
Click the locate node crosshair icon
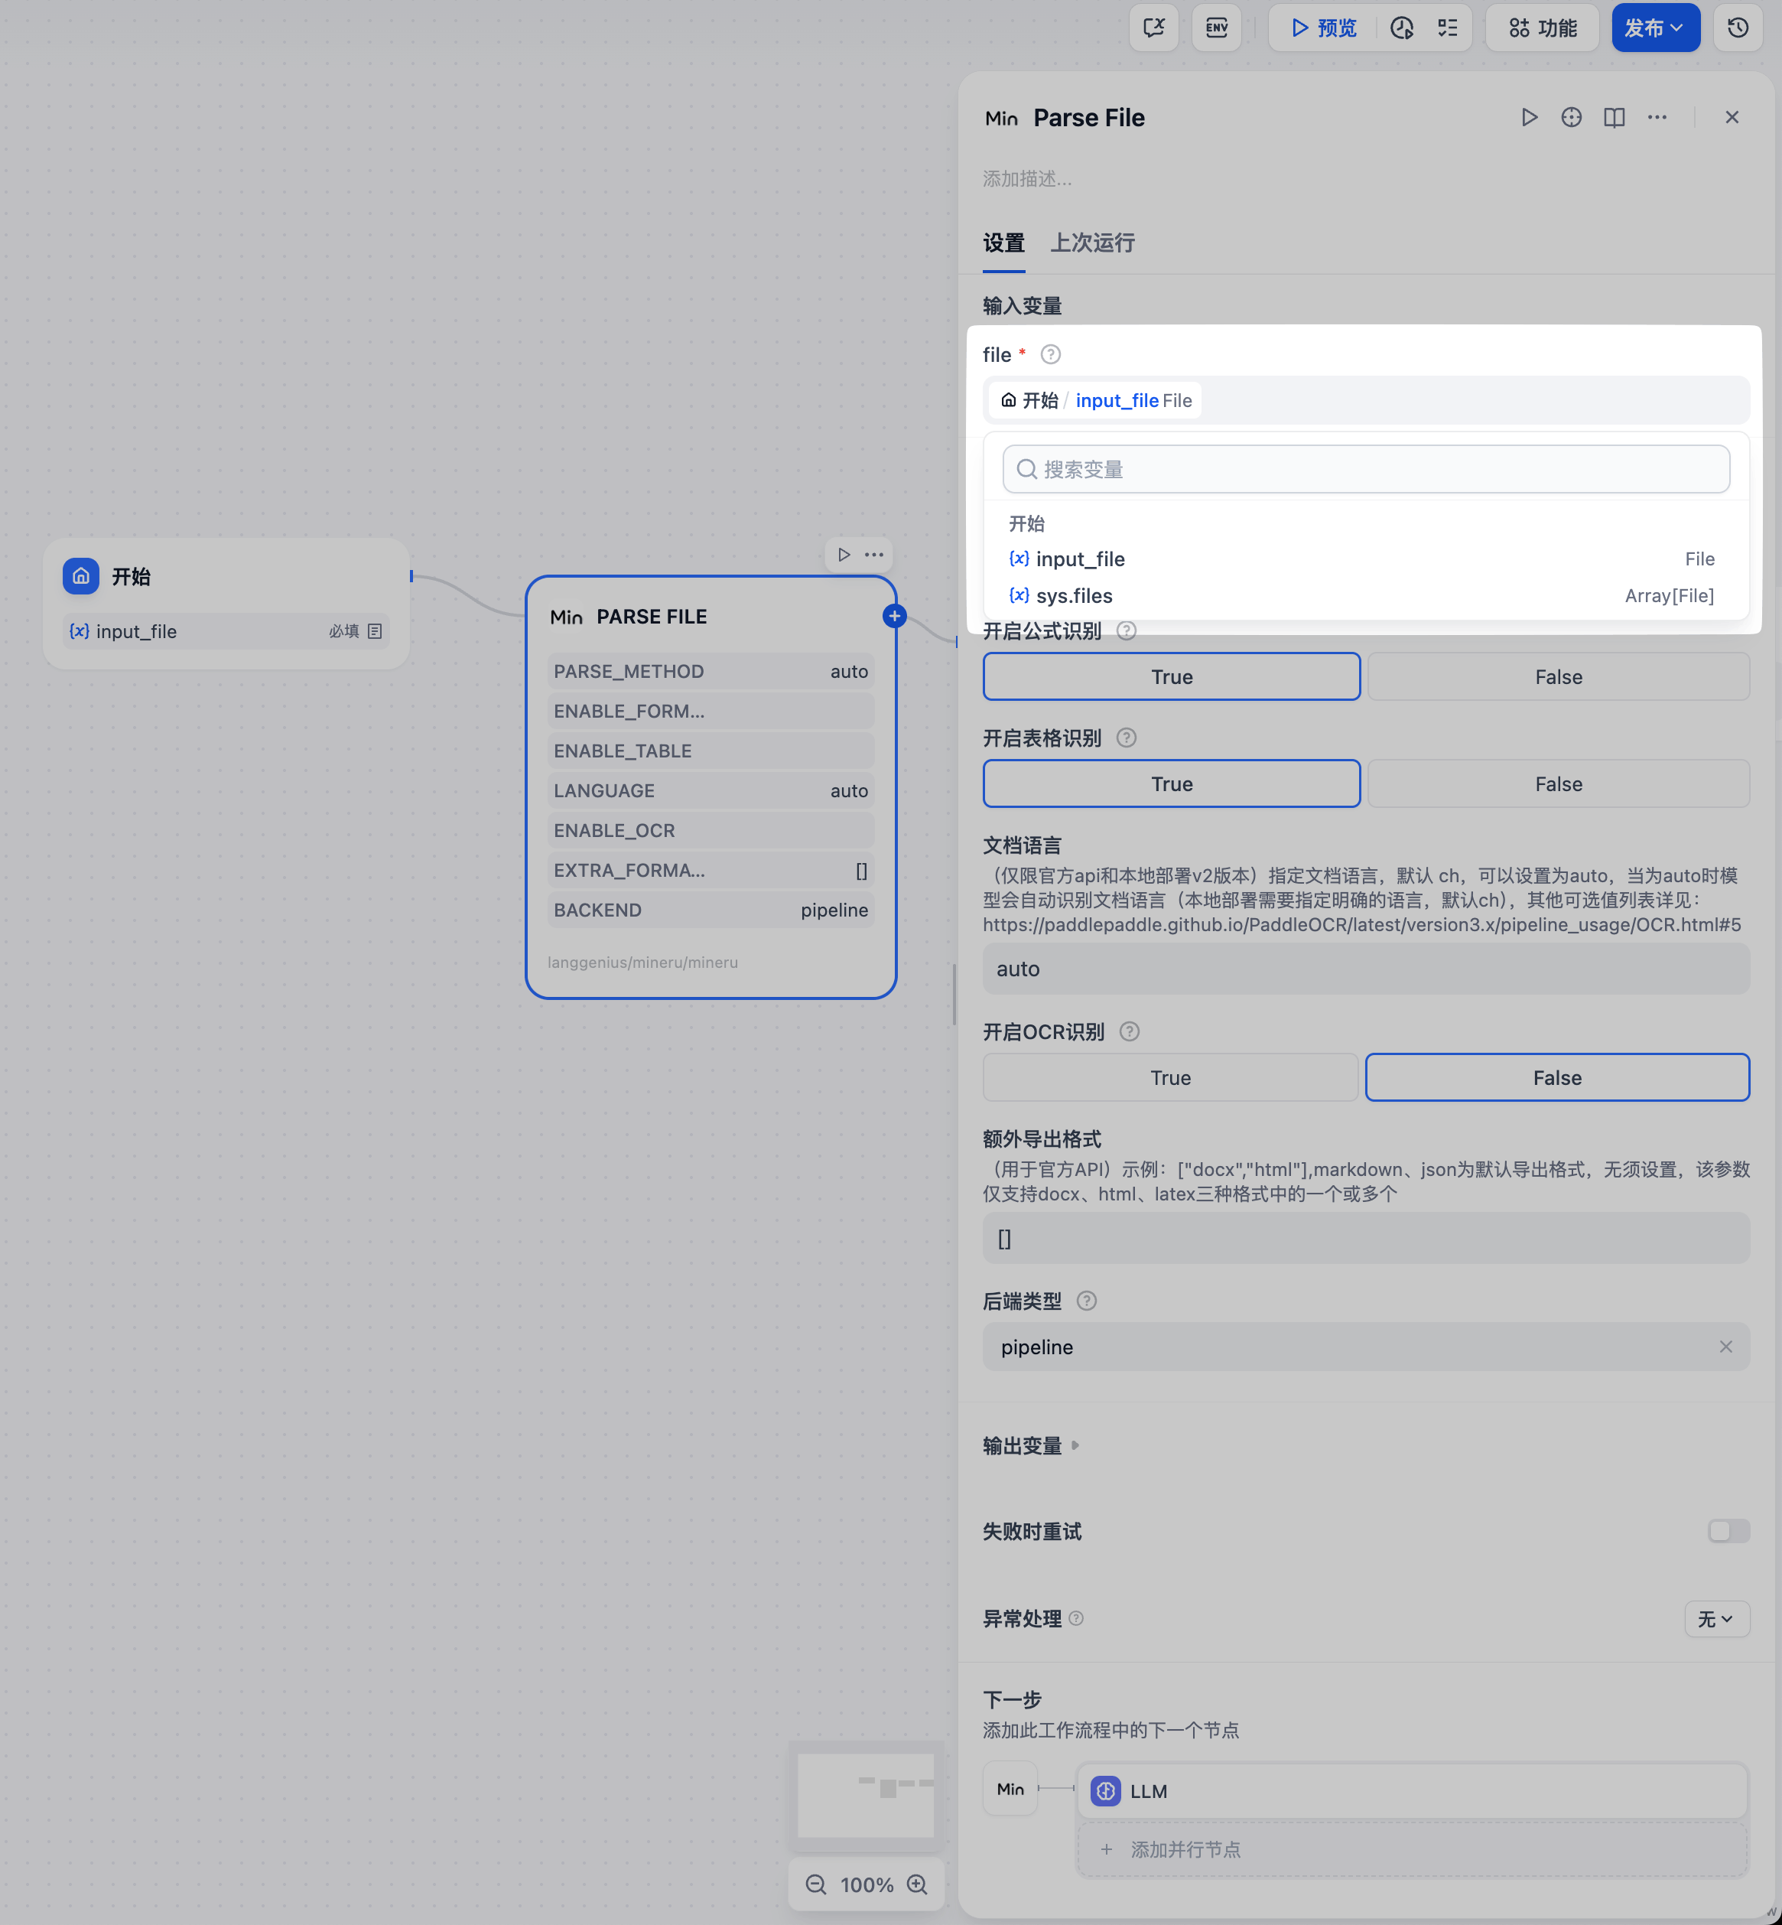1572,118
